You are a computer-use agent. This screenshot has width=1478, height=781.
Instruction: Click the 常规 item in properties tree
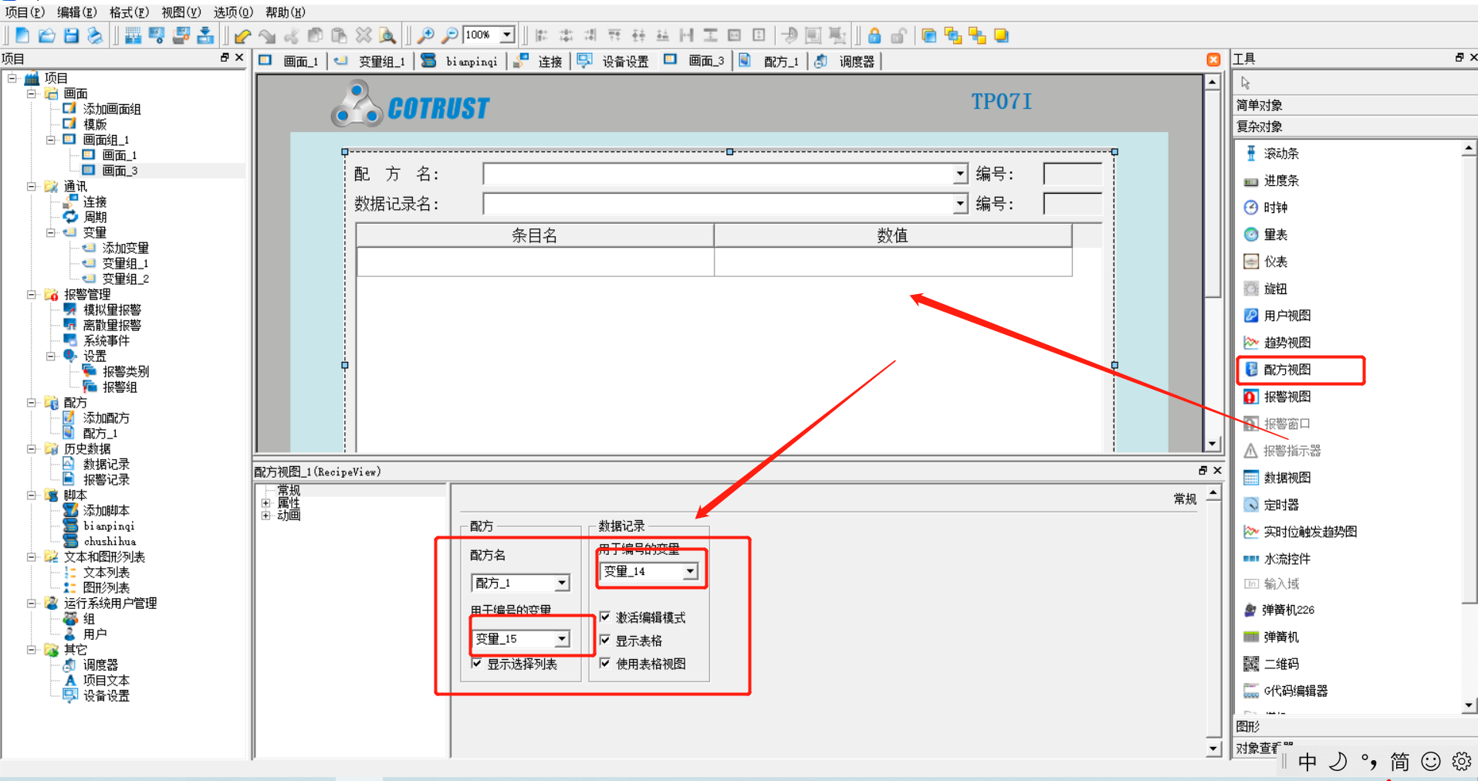click(289, 491)
